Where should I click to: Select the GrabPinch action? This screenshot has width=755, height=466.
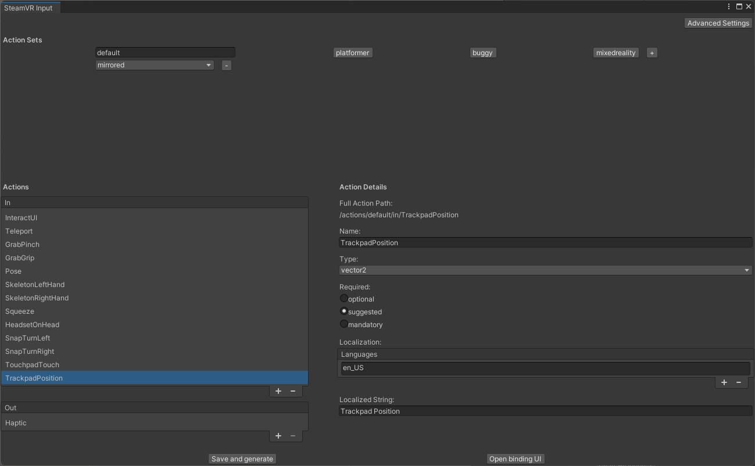pyautogui.click(x=155, y=245)
